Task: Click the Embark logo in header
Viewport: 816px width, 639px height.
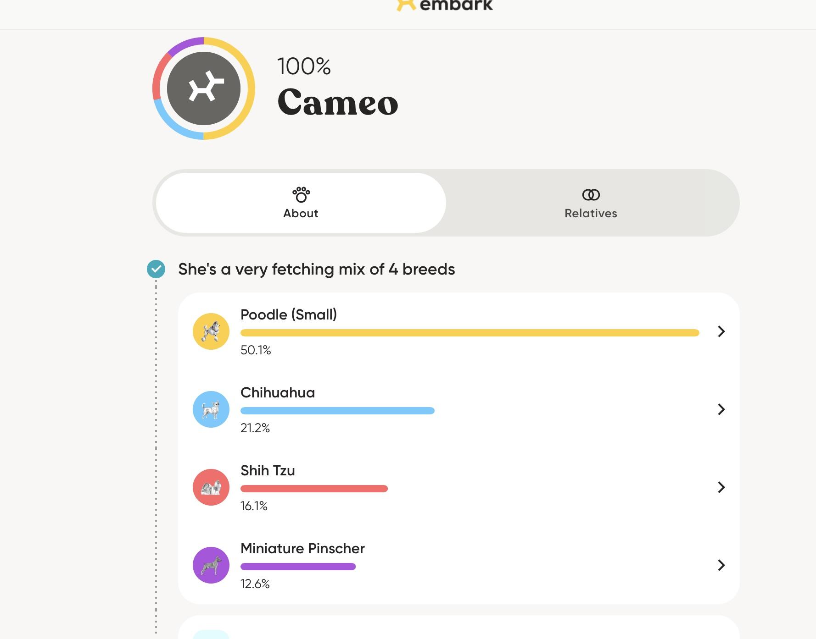Action: click(x=444, y=6)
